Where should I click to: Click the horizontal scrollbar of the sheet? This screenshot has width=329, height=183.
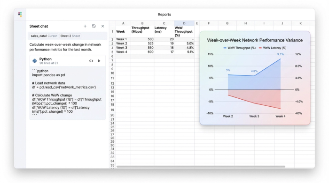201,167
